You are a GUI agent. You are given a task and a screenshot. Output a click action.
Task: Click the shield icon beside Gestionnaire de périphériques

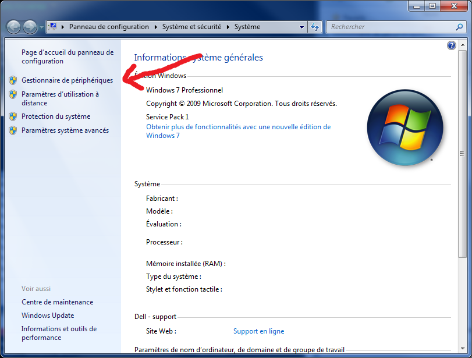coord(13,80)
